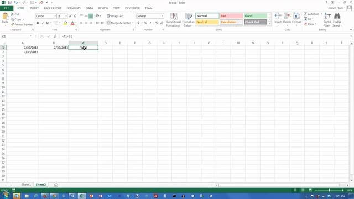Apply the Neutral cell style
The width and height of the screenshot is (354, 199).
click(207, 22)
